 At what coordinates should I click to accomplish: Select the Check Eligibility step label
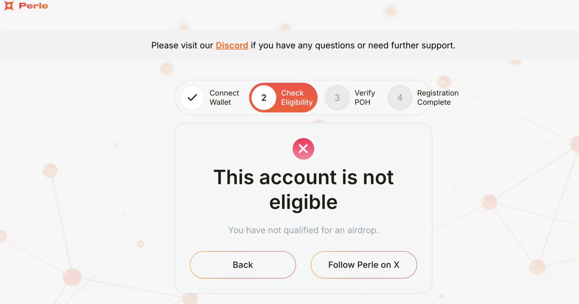(x=297, y=98)
